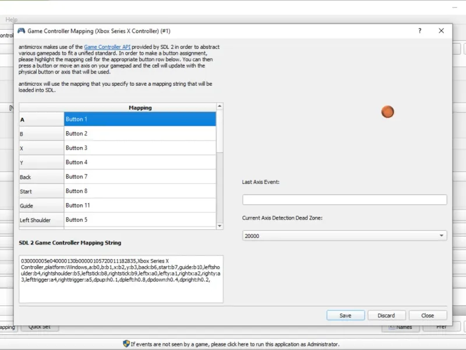Click the Start row header
Image resolution: width=466 pixels, height=350 pixels.
click(x=41, y=191)
